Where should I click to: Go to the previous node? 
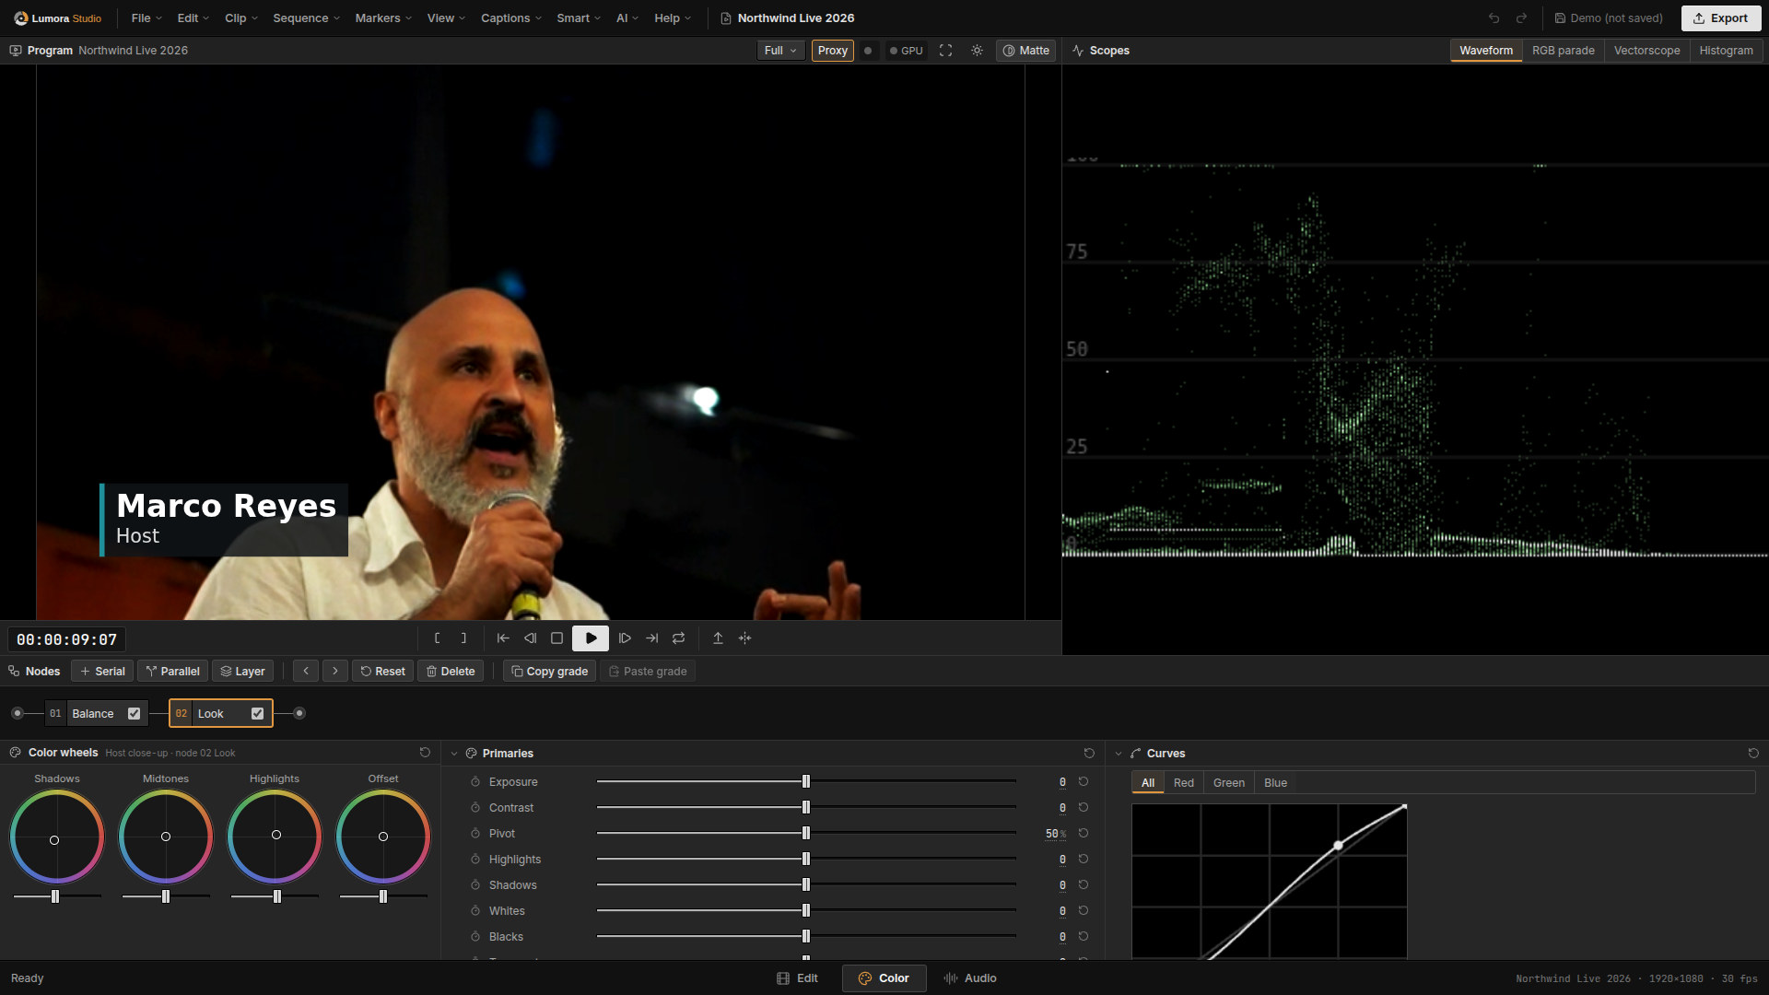306,671
